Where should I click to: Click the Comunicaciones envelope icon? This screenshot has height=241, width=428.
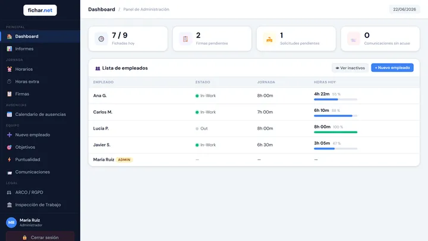(10, 173)
